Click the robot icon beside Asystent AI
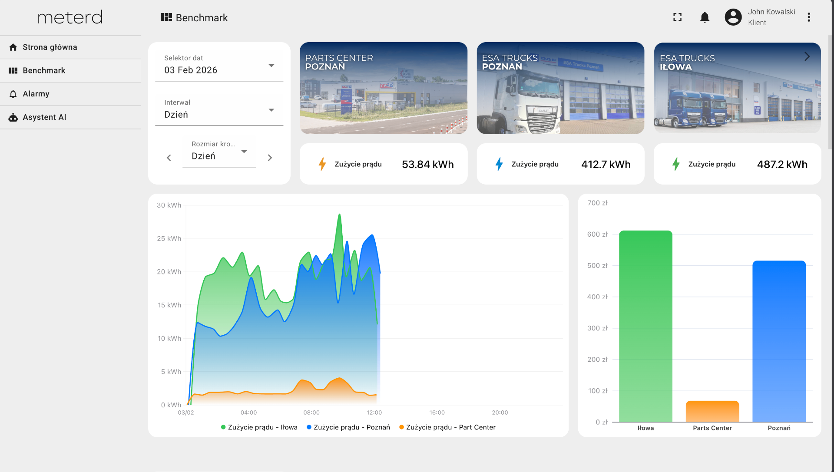Screen dimensions: 834x472 (13, 117)
